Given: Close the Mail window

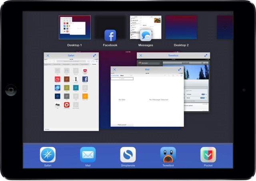Looking at the screenshot, I should pos(115,69).
